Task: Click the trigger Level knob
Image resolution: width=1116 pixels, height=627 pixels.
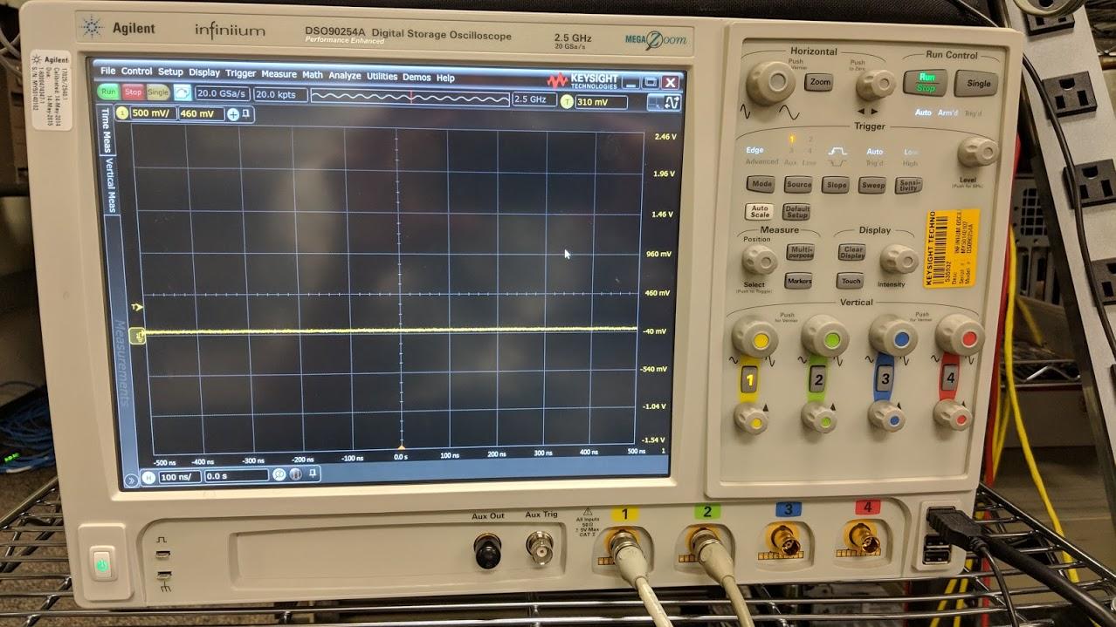Action: click(x=977, y=152)
